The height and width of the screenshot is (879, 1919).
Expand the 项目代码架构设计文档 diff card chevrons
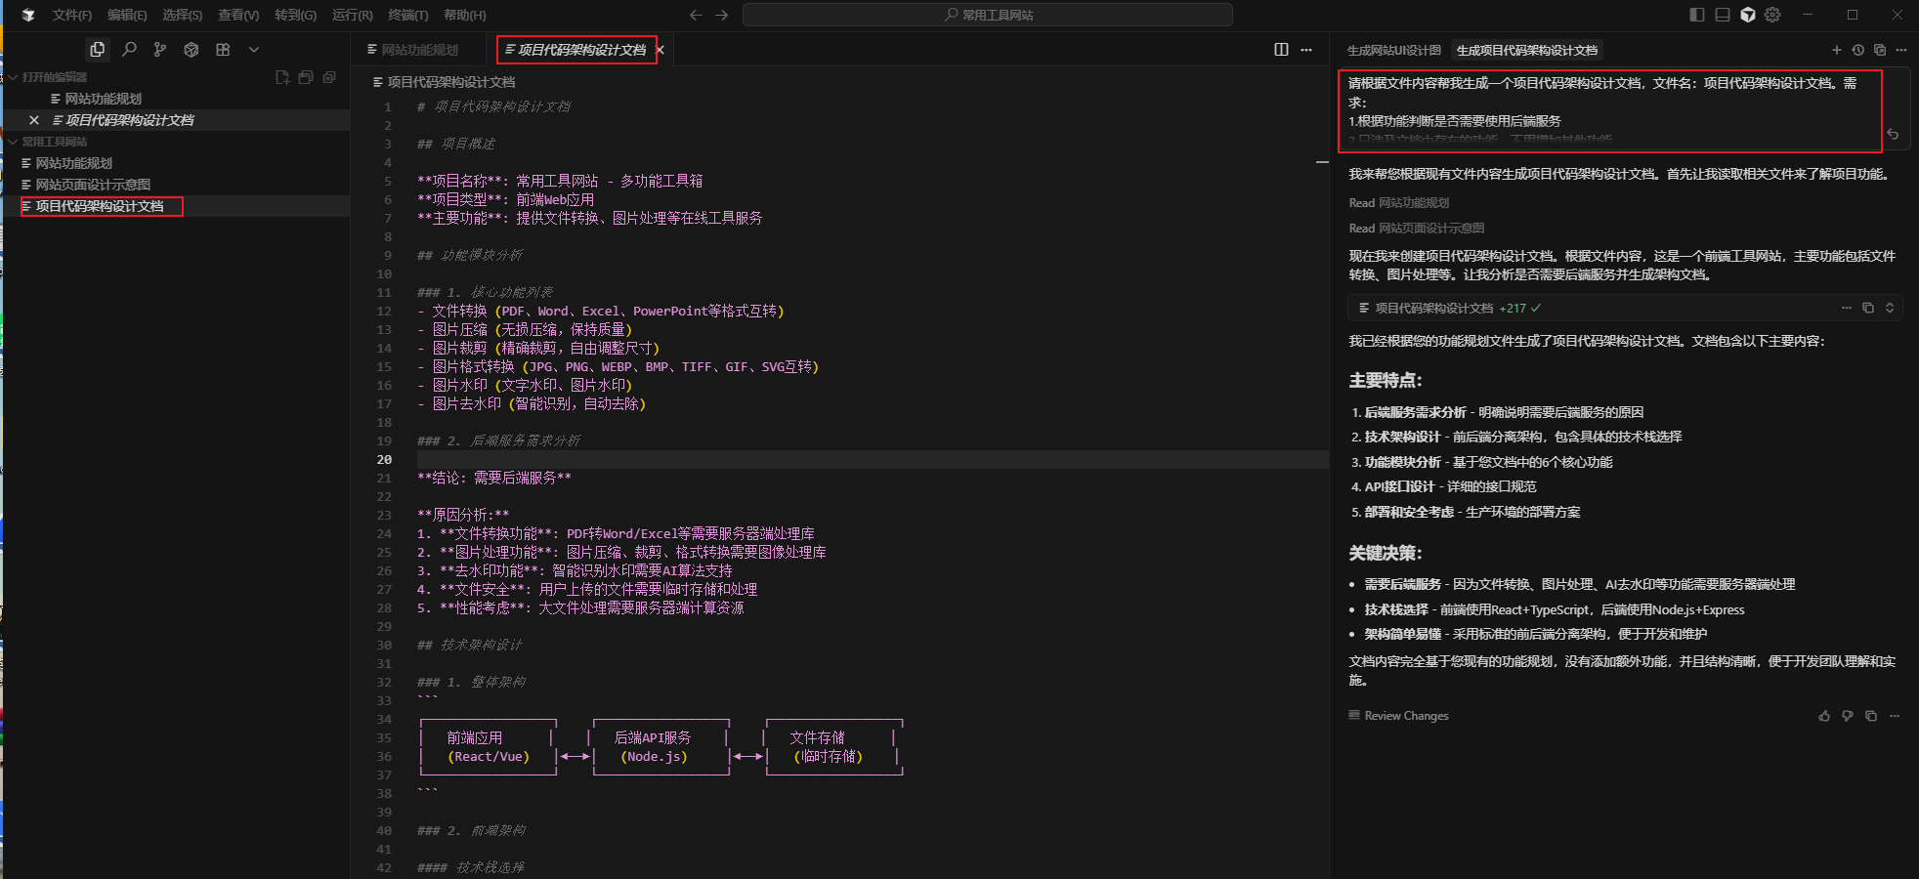click(x=1890, y=308)
